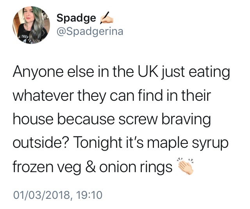Open the @Spadgerina handle link
This screenshot has height=209, width=250.
pos(89,31)
